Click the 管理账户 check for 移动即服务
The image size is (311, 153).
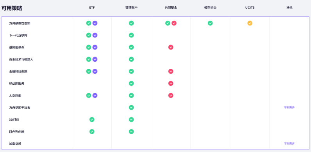click(131, 84)
